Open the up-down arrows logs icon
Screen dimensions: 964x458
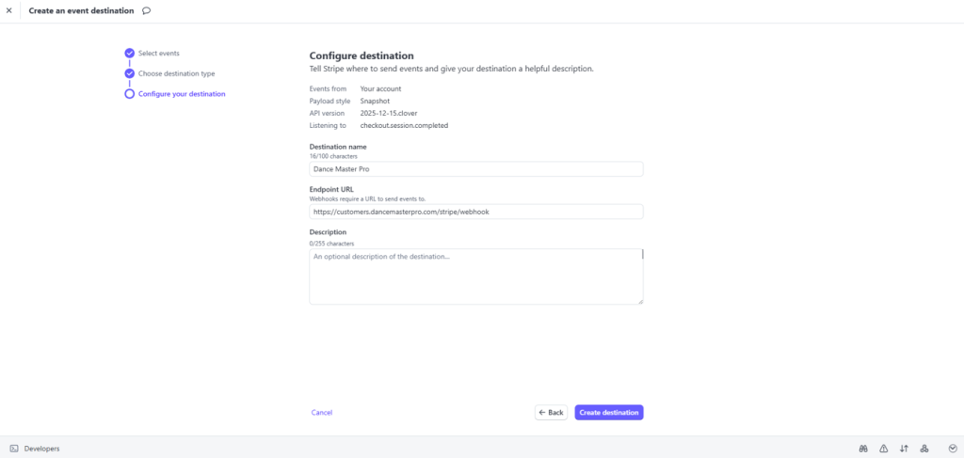904,449
